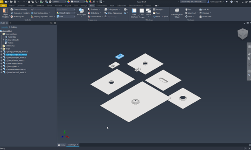Add new browser panel with plus

(x=10, y=23)
